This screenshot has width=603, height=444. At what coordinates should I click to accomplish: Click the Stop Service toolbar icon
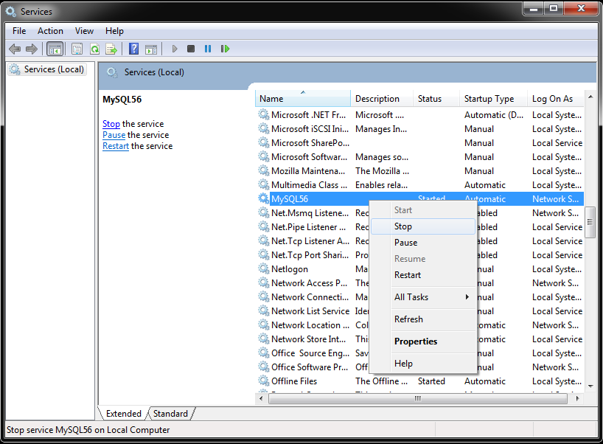[190, 49]
